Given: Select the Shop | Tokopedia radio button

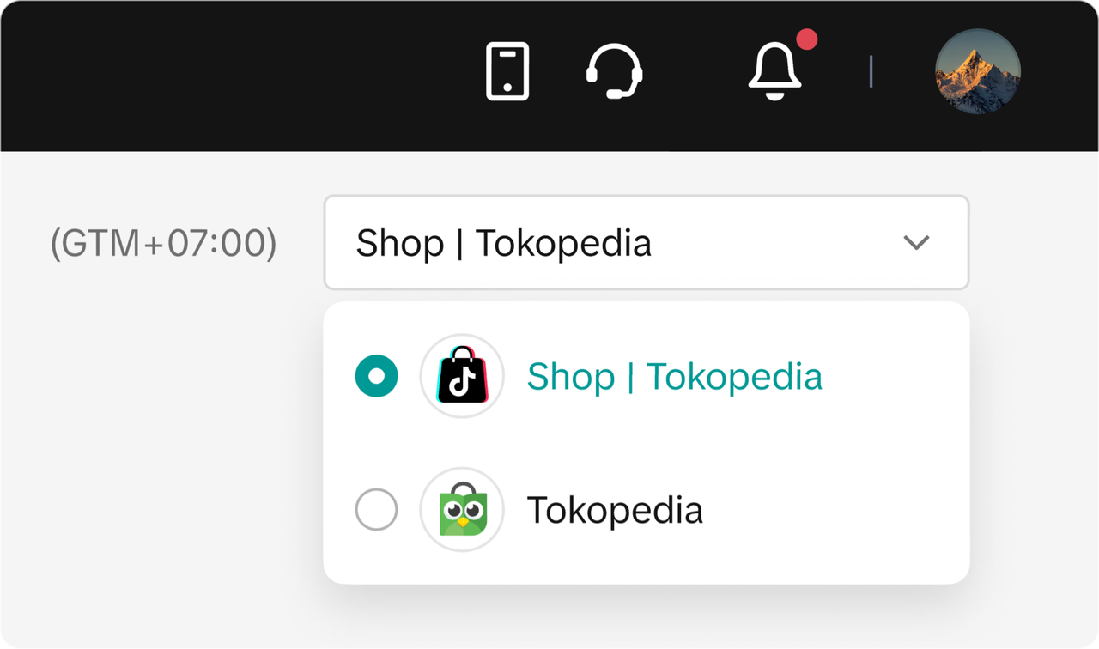Looking at the screenshot, I should [x=376, y=376].
